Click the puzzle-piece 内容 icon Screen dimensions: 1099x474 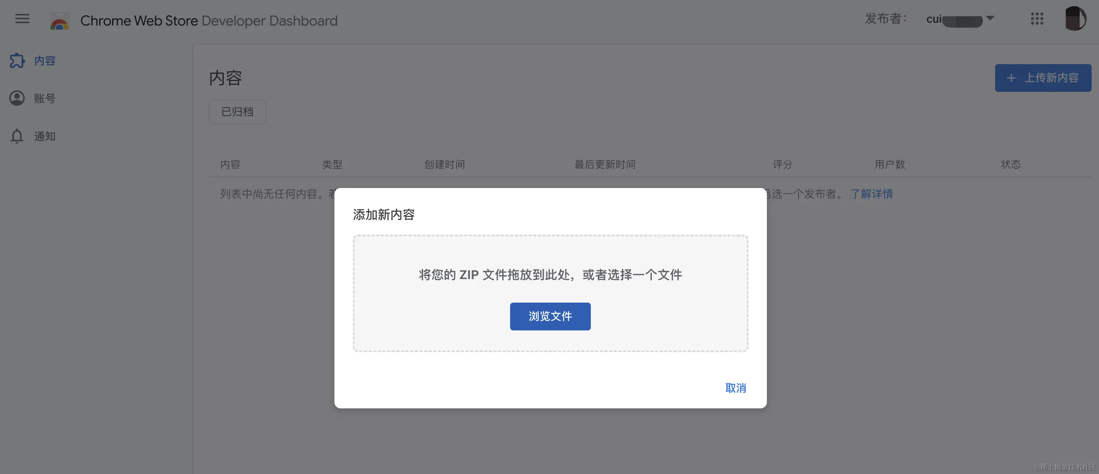point(17,61)
